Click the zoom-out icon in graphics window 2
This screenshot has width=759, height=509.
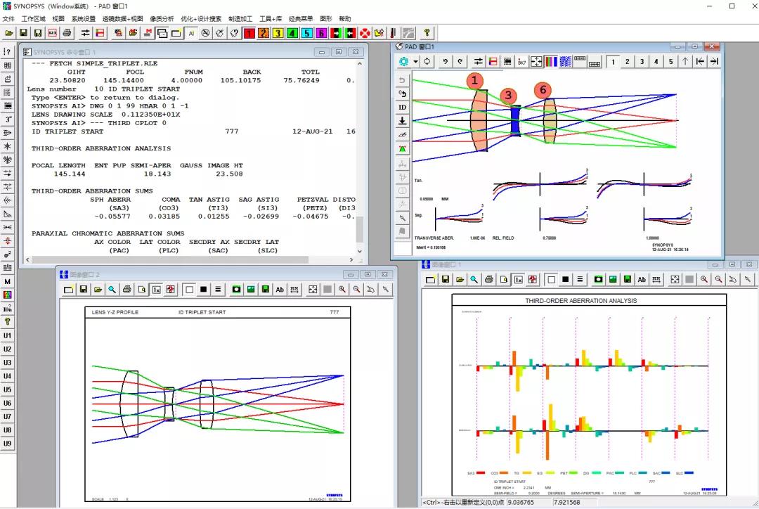[x=356, y=290]
